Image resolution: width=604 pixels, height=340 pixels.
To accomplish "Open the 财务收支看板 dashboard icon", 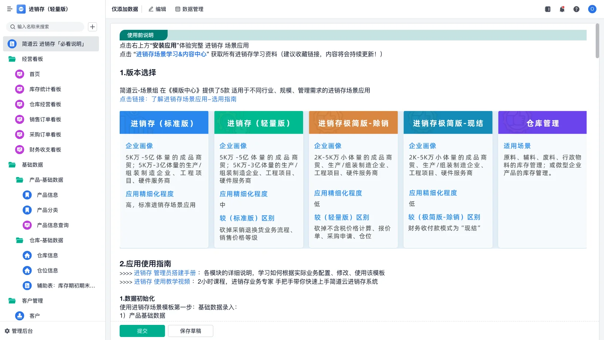I will [x=20, y=150].
